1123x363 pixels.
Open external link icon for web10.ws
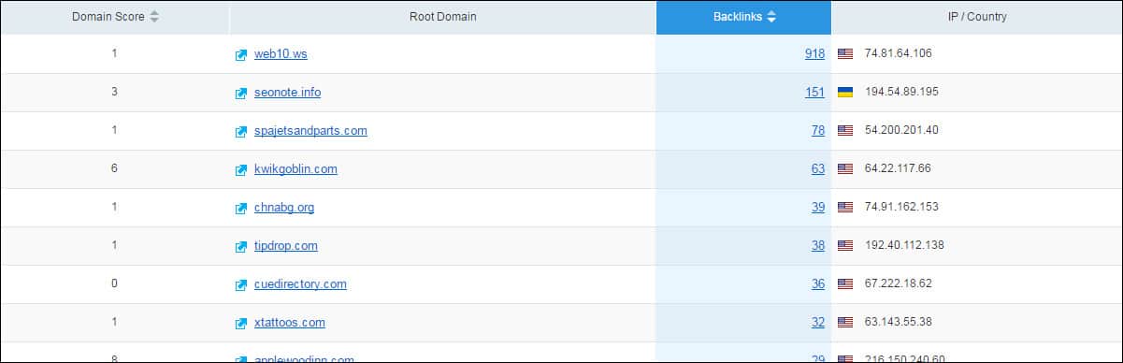click(x=241, y=54)
